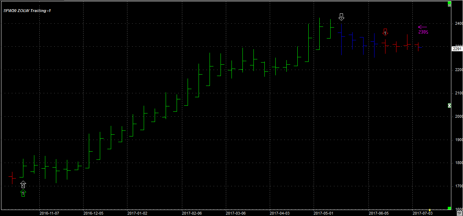Click the white down arrow signal marker
This screenshot has width=463, height=216.
coord(341,17)
